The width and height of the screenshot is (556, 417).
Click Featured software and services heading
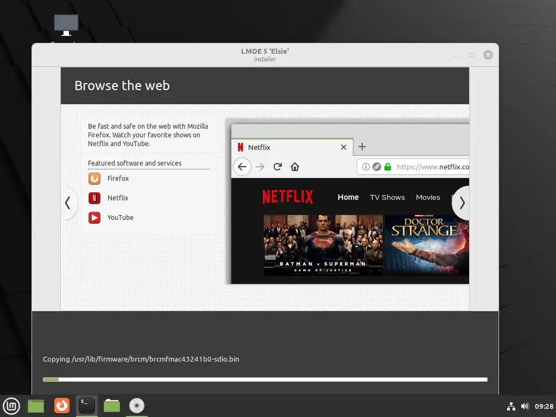click(135, 163)
